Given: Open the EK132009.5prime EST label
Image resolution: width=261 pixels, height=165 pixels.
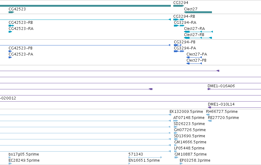Looking at the screenshot, I should 186,112.
